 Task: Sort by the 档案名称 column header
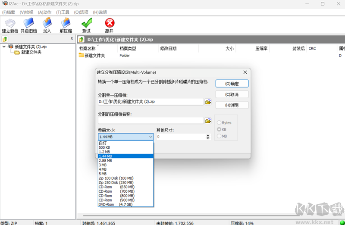point(98,48)
